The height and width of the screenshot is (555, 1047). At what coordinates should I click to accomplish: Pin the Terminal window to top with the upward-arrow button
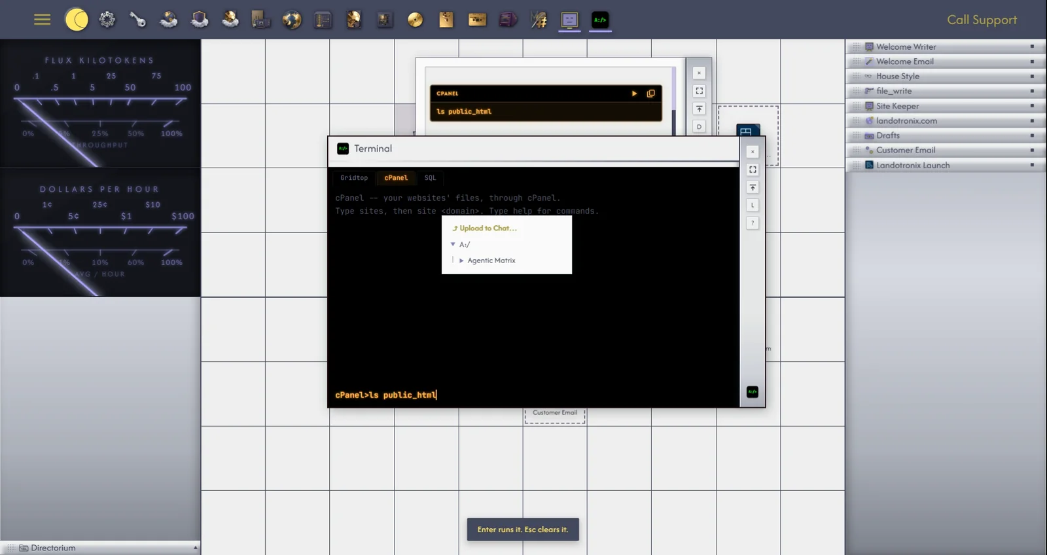point(753,187)
